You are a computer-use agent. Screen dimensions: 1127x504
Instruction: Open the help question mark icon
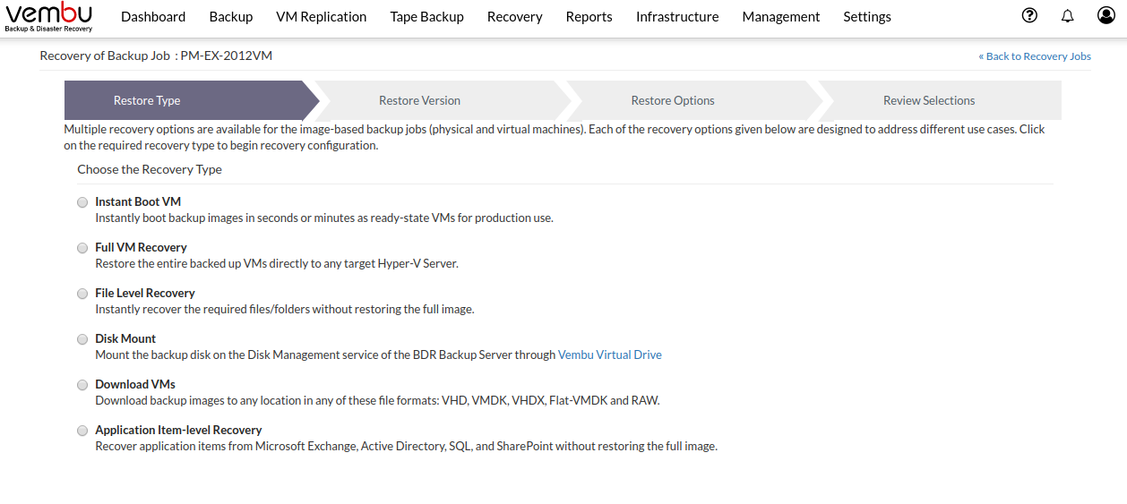pyautogui.click(x=1029, y=15)
